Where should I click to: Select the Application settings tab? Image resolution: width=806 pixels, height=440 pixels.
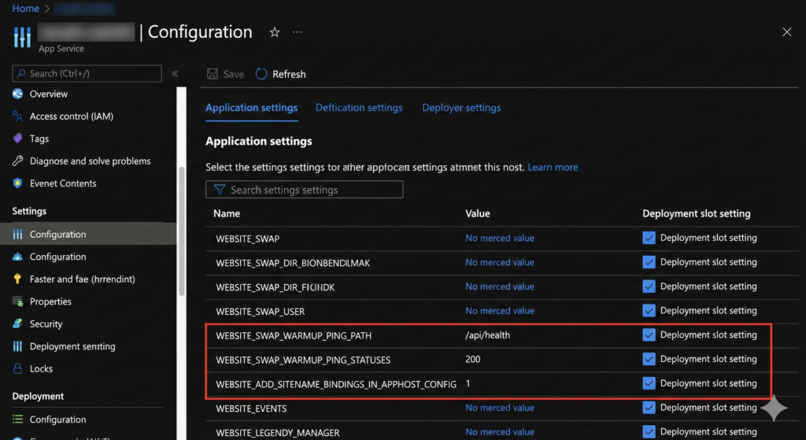251,108
